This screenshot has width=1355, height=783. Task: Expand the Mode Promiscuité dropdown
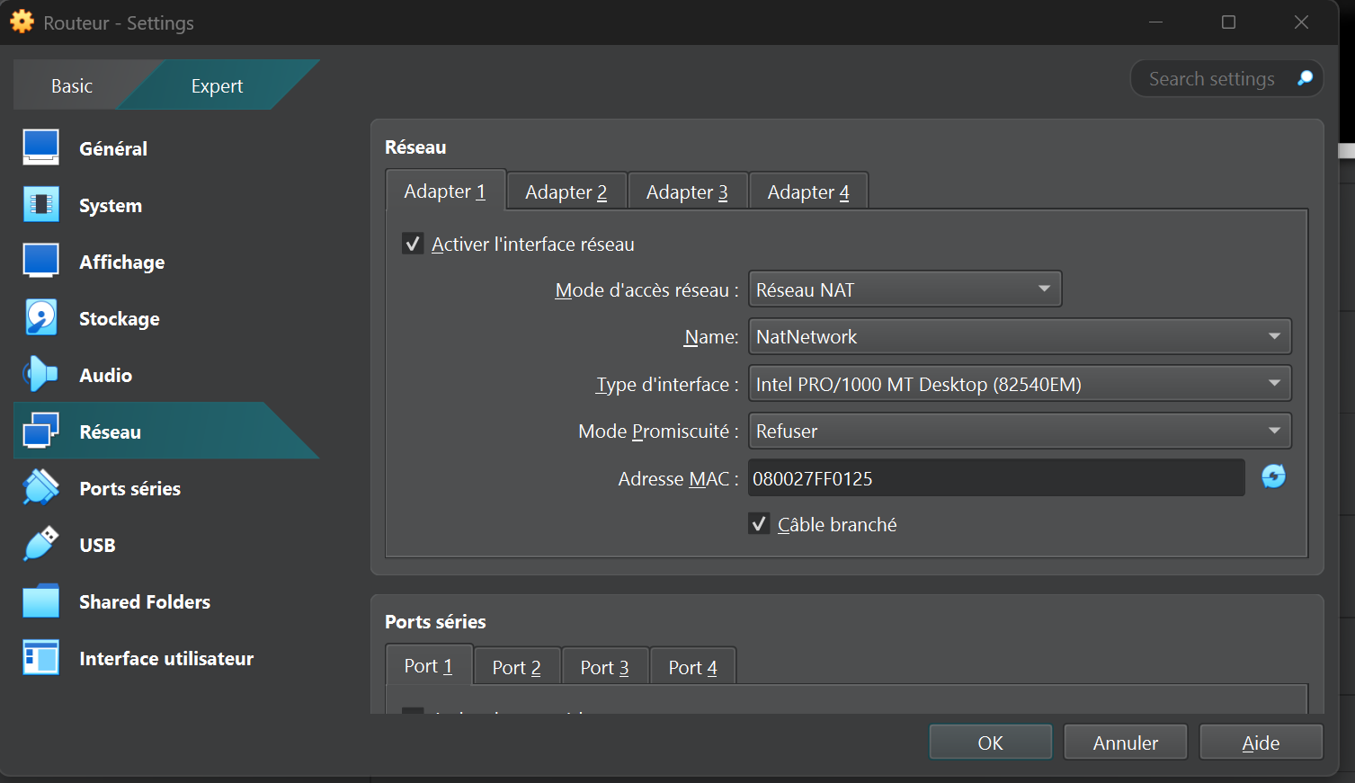click(1019, 431)
